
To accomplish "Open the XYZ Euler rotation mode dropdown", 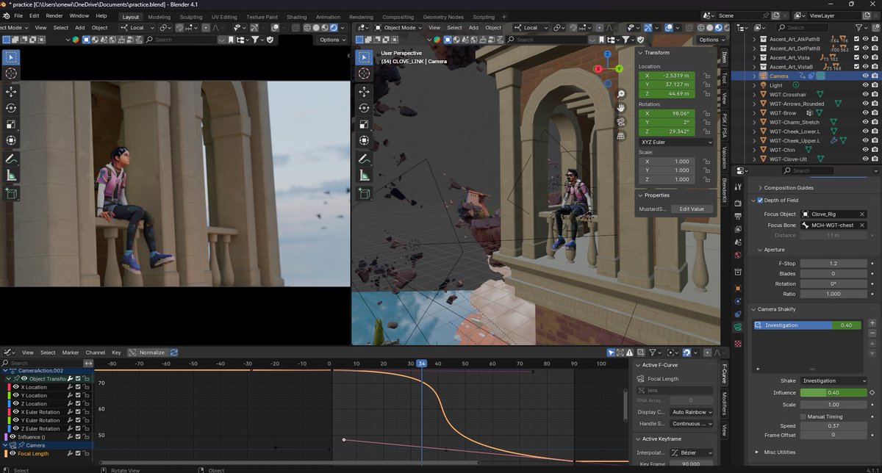I will (x=676, y=142).
